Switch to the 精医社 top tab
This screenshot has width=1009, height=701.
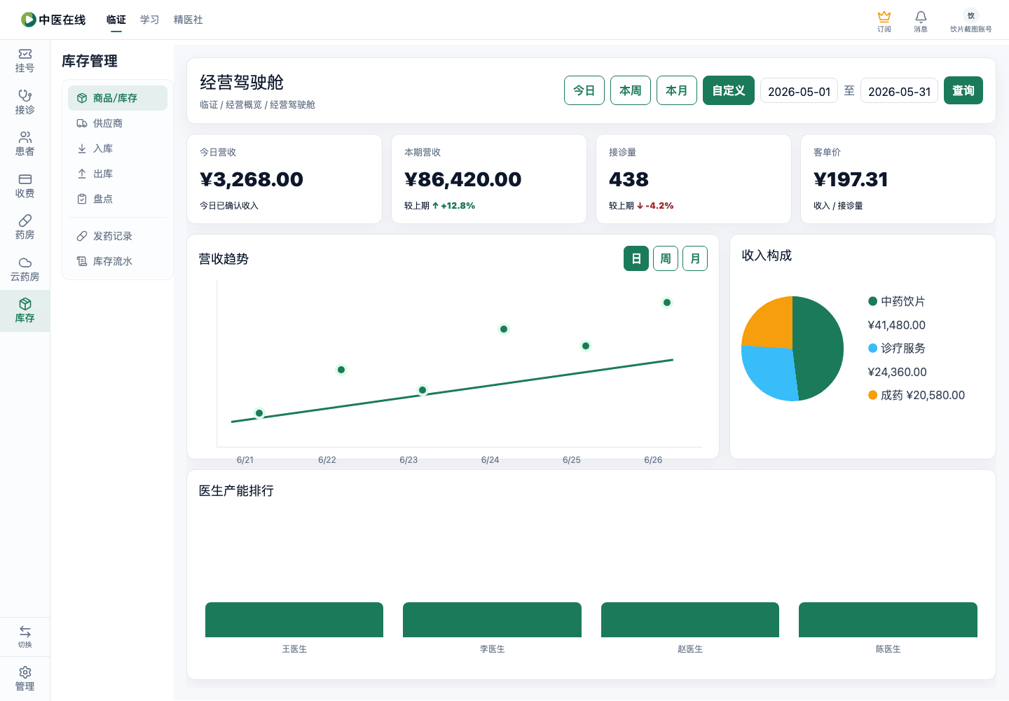[x=188, y=20]
